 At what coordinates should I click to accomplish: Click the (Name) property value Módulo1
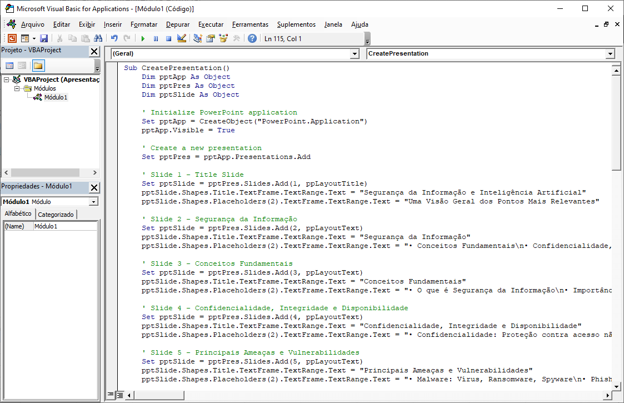coord(65,226)
